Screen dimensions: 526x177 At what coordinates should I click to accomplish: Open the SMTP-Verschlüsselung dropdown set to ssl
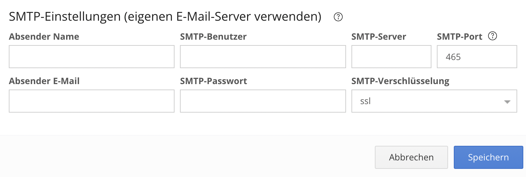[x=434, y=101]
